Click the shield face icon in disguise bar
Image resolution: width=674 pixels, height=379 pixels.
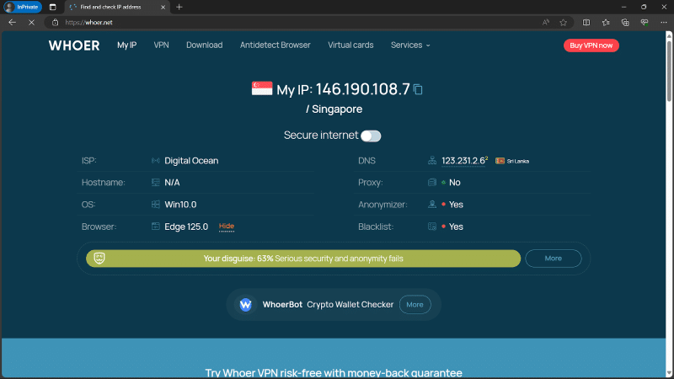coord(99,259)
